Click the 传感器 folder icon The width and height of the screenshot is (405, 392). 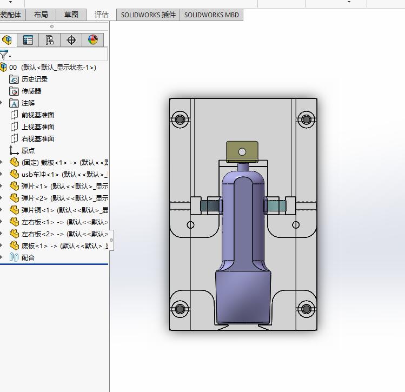14,91
